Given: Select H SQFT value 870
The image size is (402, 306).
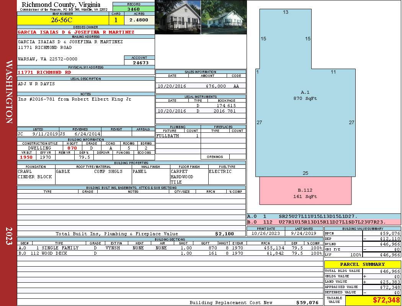Looking at the screenshot, I should pyautogui.click(x=72, y=148).
